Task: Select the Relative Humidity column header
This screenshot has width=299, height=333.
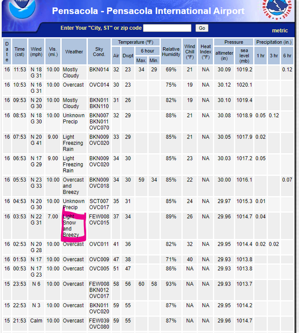Action: 171,52
